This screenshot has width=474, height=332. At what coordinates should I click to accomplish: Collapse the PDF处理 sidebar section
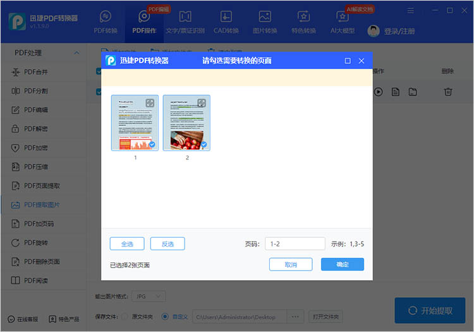(77, 52)
